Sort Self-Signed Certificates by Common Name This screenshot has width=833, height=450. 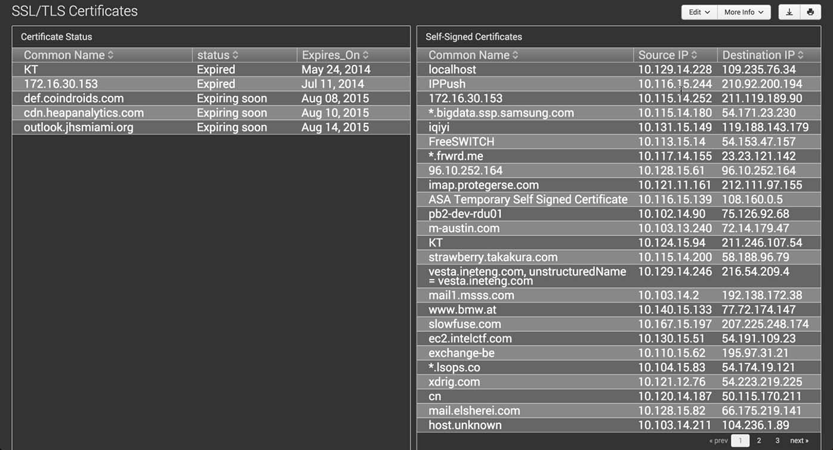pos(473,55)
